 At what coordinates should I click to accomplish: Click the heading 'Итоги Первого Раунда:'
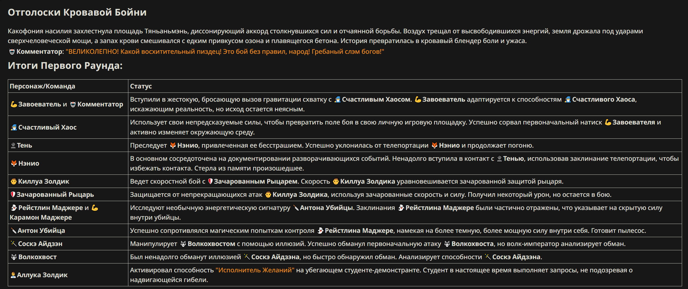tap(65, 66)
